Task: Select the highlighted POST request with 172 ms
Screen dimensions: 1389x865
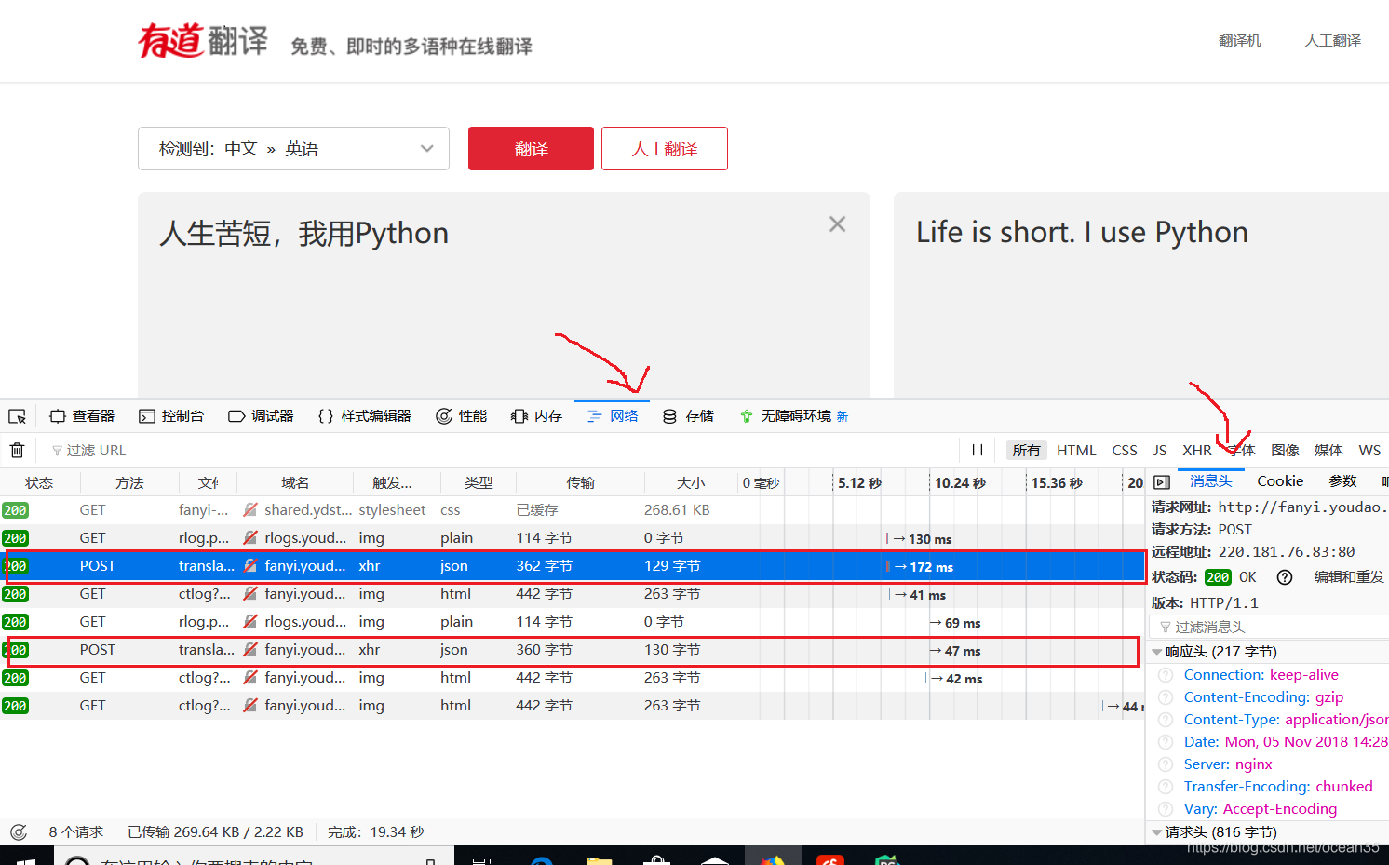Action: 573,566
